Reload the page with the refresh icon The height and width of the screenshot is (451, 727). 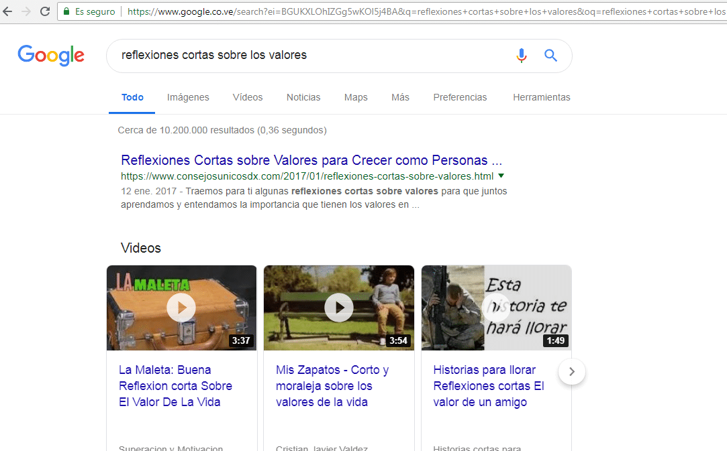(45, 11)
